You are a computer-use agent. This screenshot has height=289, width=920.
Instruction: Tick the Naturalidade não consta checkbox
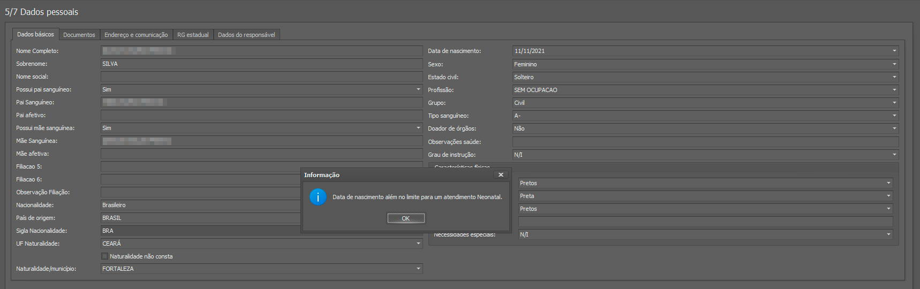[105, 256]
